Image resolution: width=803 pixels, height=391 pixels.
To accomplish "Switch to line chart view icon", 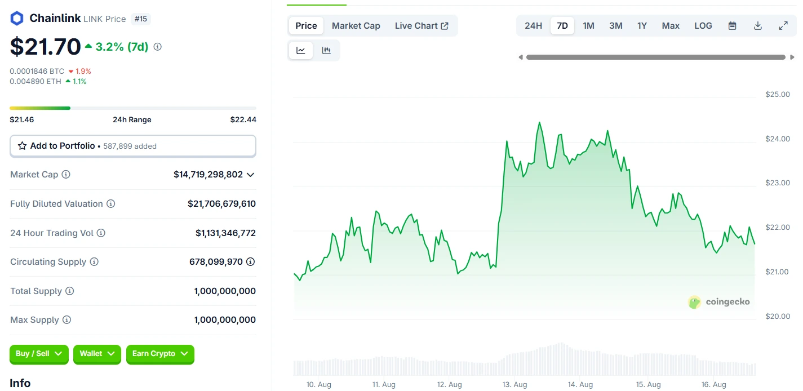I will (301, 50).
